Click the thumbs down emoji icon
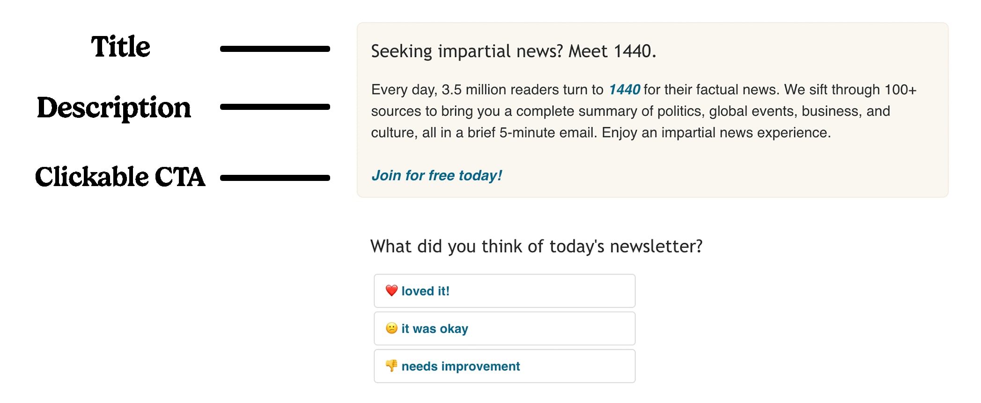The image size is (981, 403). 391,366
